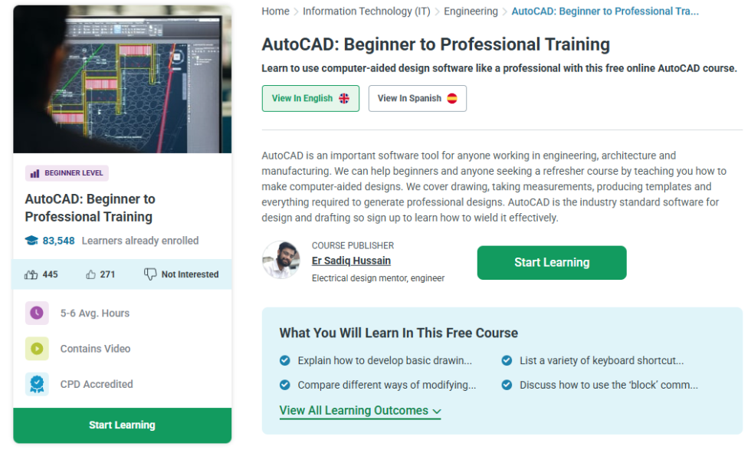Click the Start Learning bar under course card
The image size is (751, 453).
coord(122,425)
